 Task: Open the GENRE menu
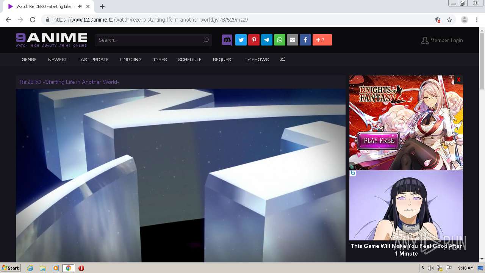pyautogui.click(x=29, y=60)
